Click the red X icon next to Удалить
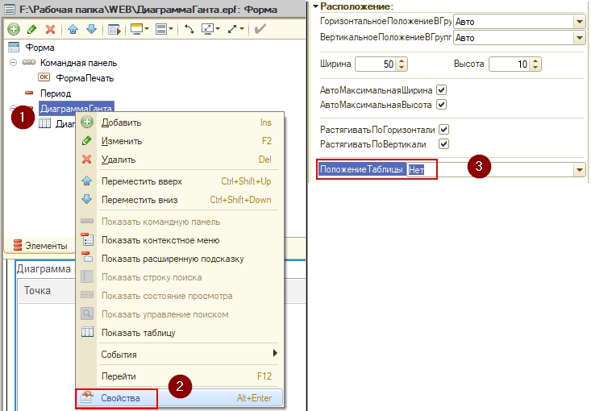This screenshot has height=411, width=591. click(x=87, y=160)
